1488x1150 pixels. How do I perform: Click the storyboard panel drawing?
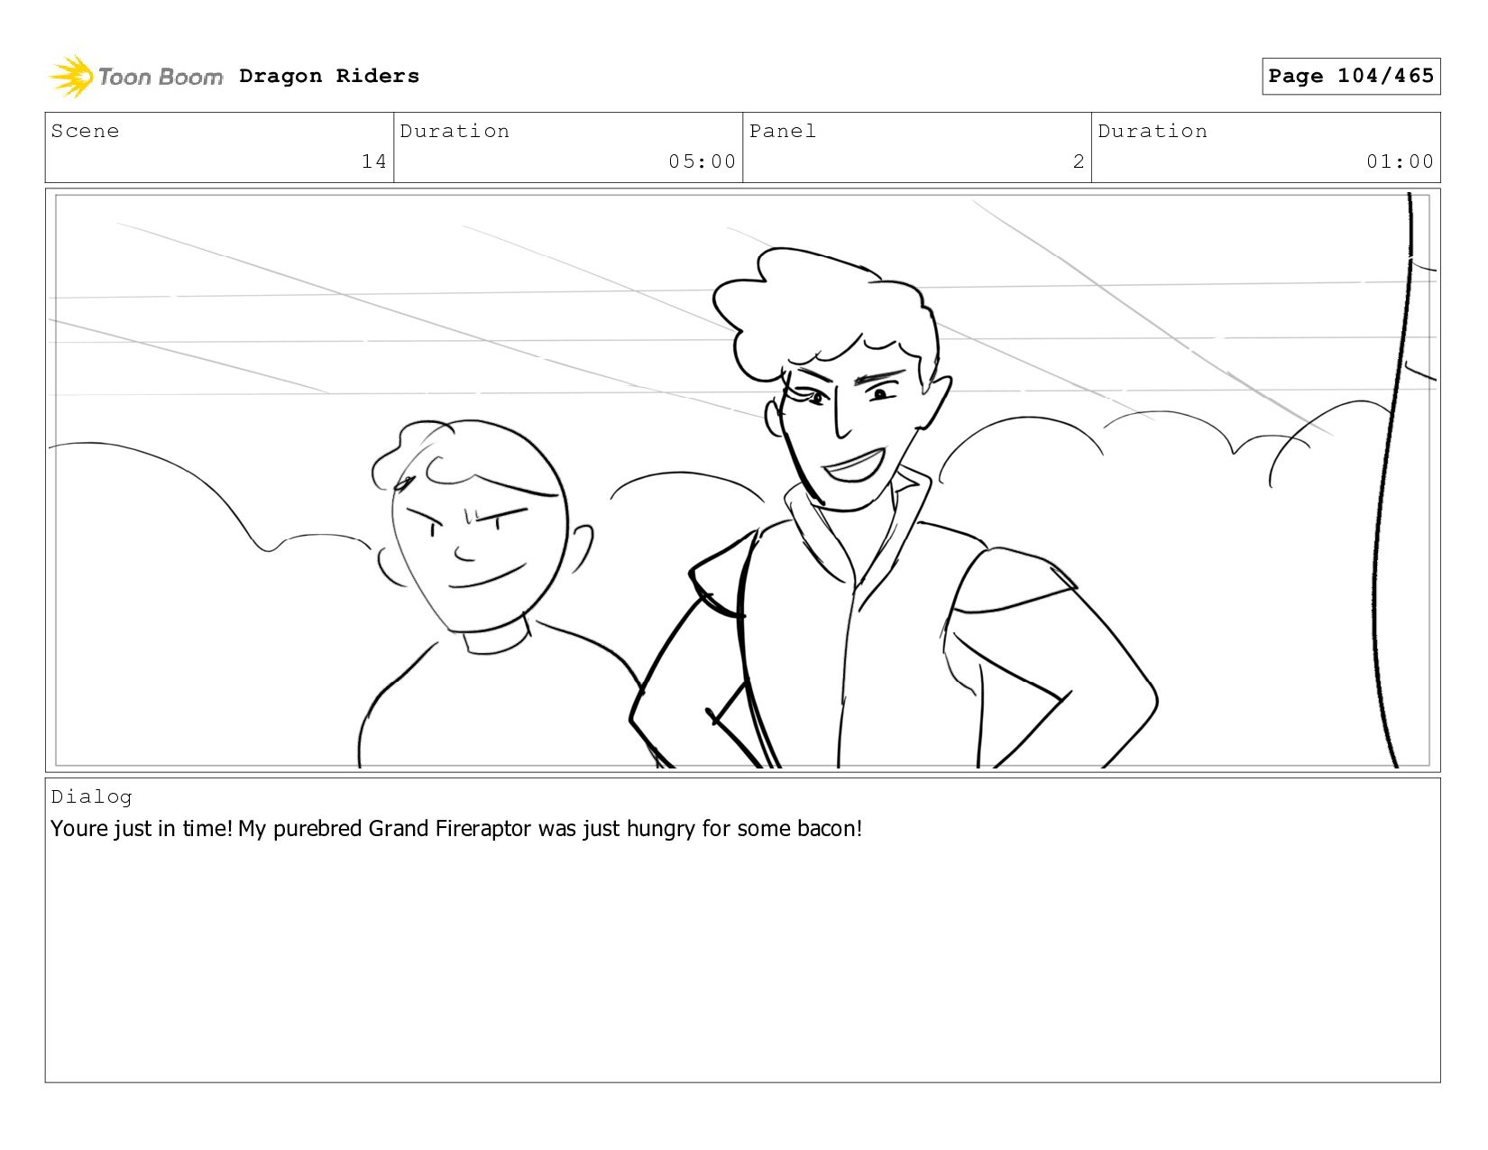click(x=742, y=480)
